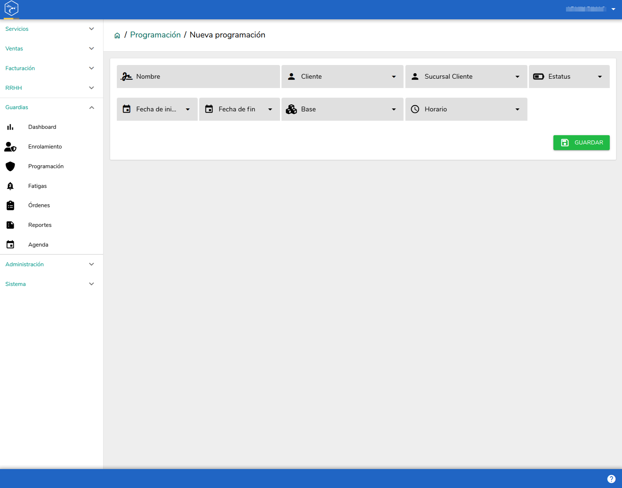622x488 pixels.
Task: Click the Nombre text field
Action: click(x=198, y=77)
